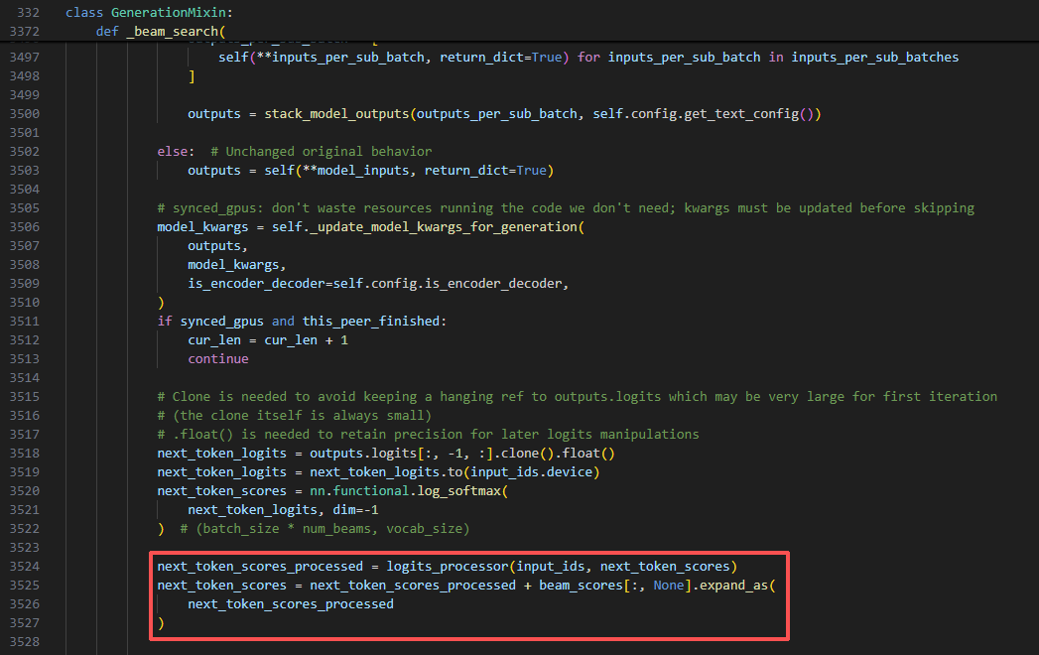The width and height of the screenshot is (1039, 655).
Task: Click 'next_token_scores_processed' on line 3526
Action: pyautogui.click(x=290, y=604)
